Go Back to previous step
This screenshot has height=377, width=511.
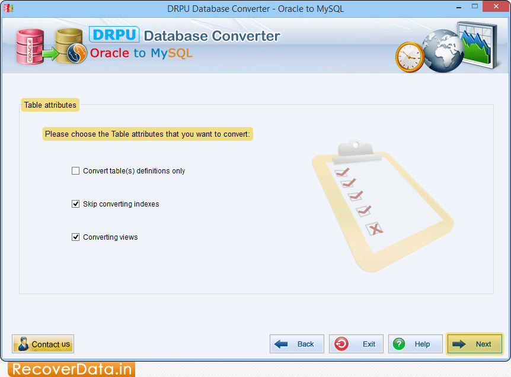click(297, 344)
